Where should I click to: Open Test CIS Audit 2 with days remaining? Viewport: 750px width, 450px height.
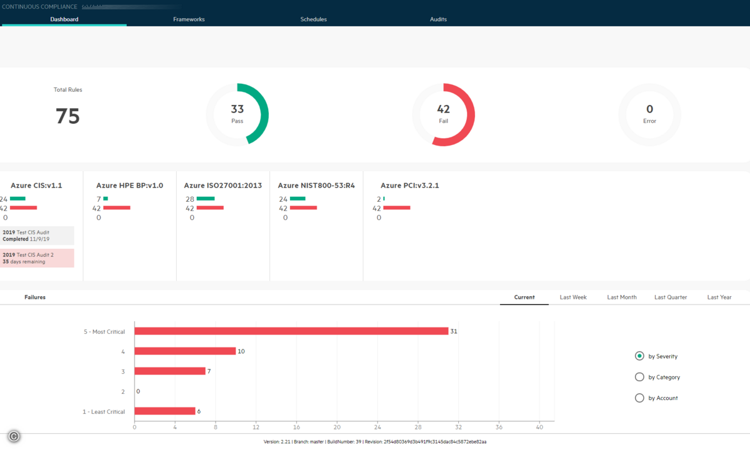(37, 258)
